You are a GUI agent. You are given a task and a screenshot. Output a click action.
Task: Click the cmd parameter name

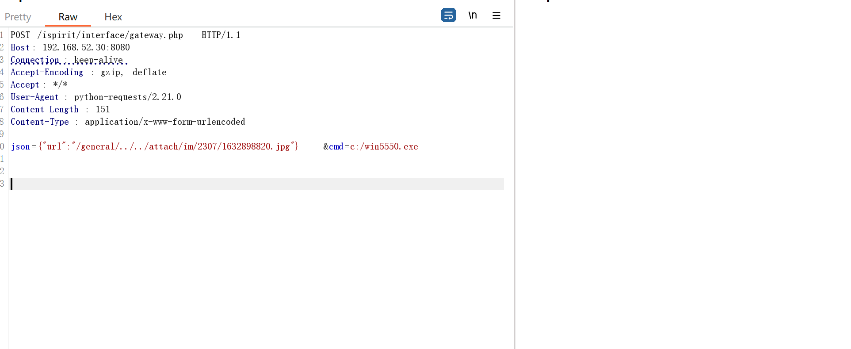click(336, 146)
